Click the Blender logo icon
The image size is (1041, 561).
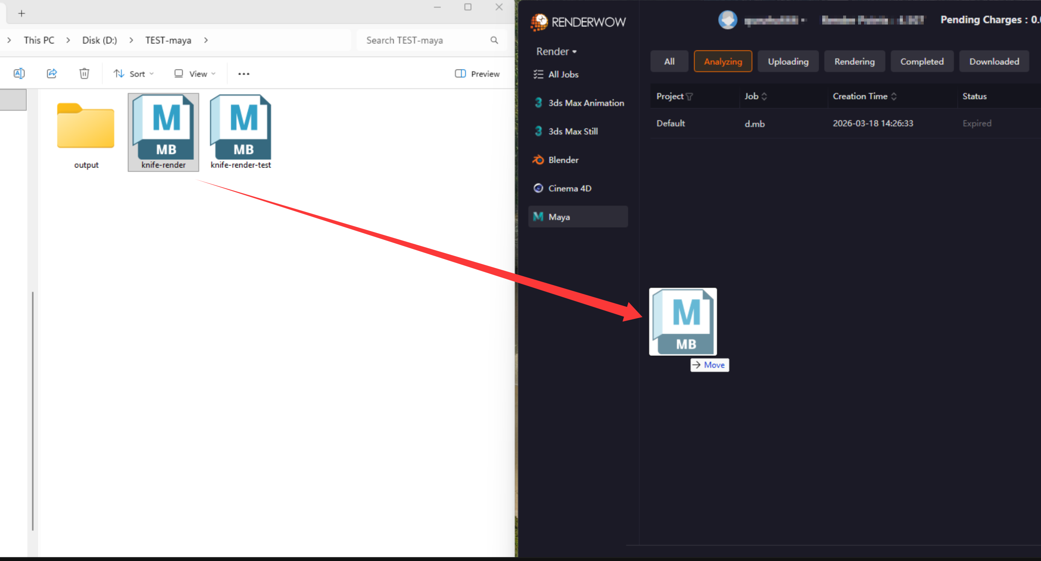point(538,160)
